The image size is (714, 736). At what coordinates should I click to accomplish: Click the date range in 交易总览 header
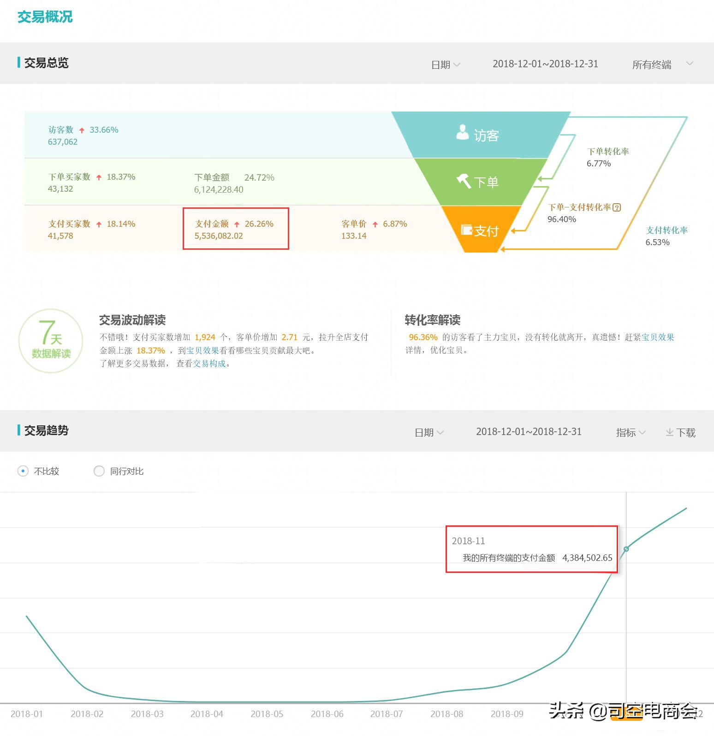click(545, 64)
